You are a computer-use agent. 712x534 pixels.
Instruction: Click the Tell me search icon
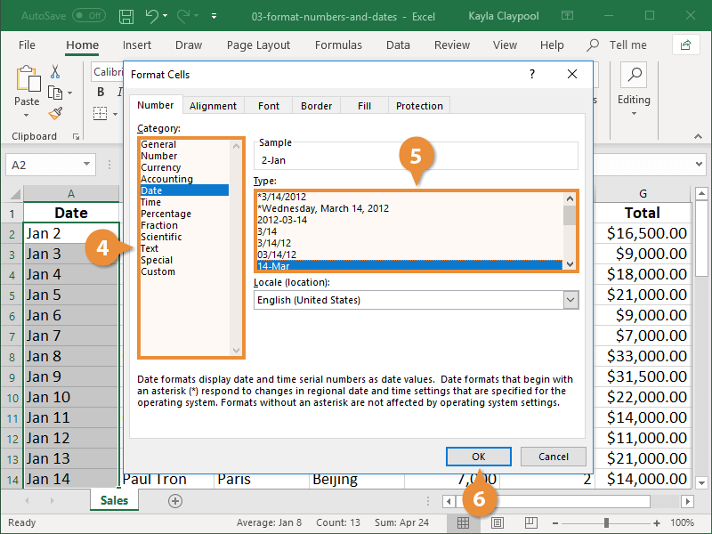pyautogui.click(x=592, y=45)
